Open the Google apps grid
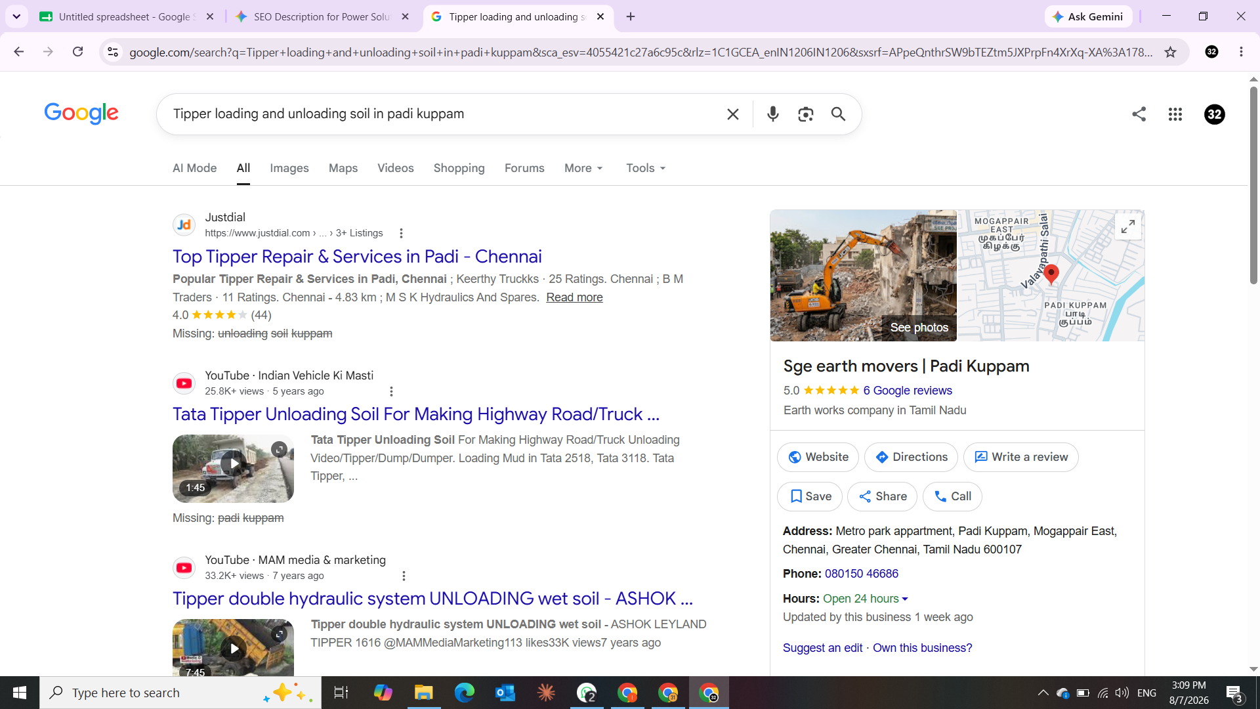The height and width of the screenshot is (709, 1260). (x=1175, y=114)
